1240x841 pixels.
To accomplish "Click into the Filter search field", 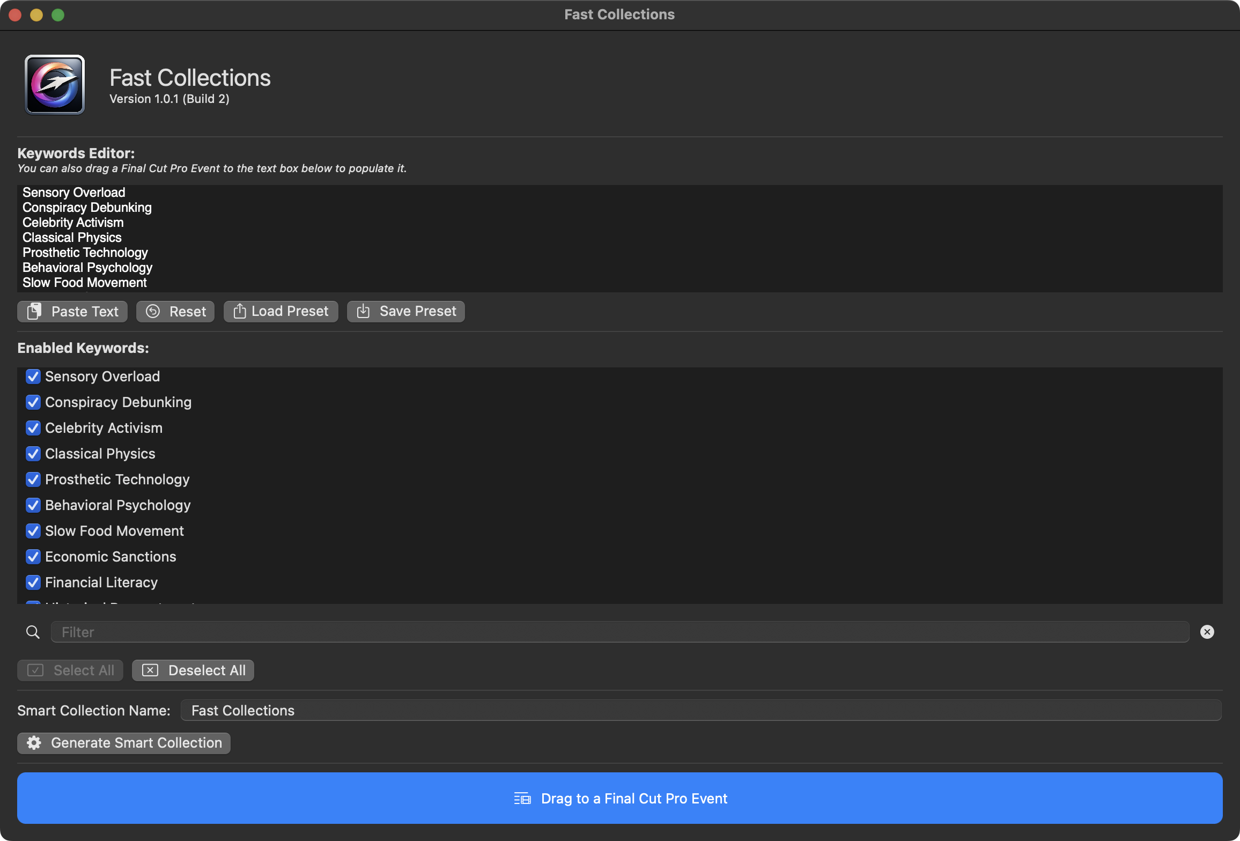I will (620, 632).
